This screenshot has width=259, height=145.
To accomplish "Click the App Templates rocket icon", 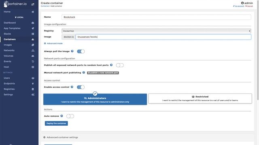I will [x=33, y=28].
